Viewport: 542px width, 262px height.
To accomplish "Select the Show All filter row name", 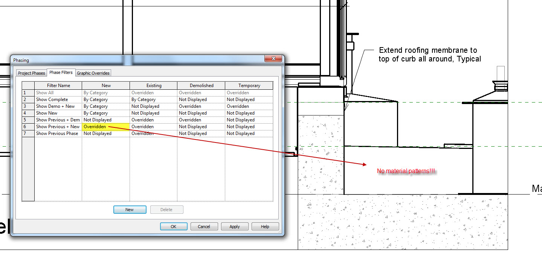I will tap(58, 93).
